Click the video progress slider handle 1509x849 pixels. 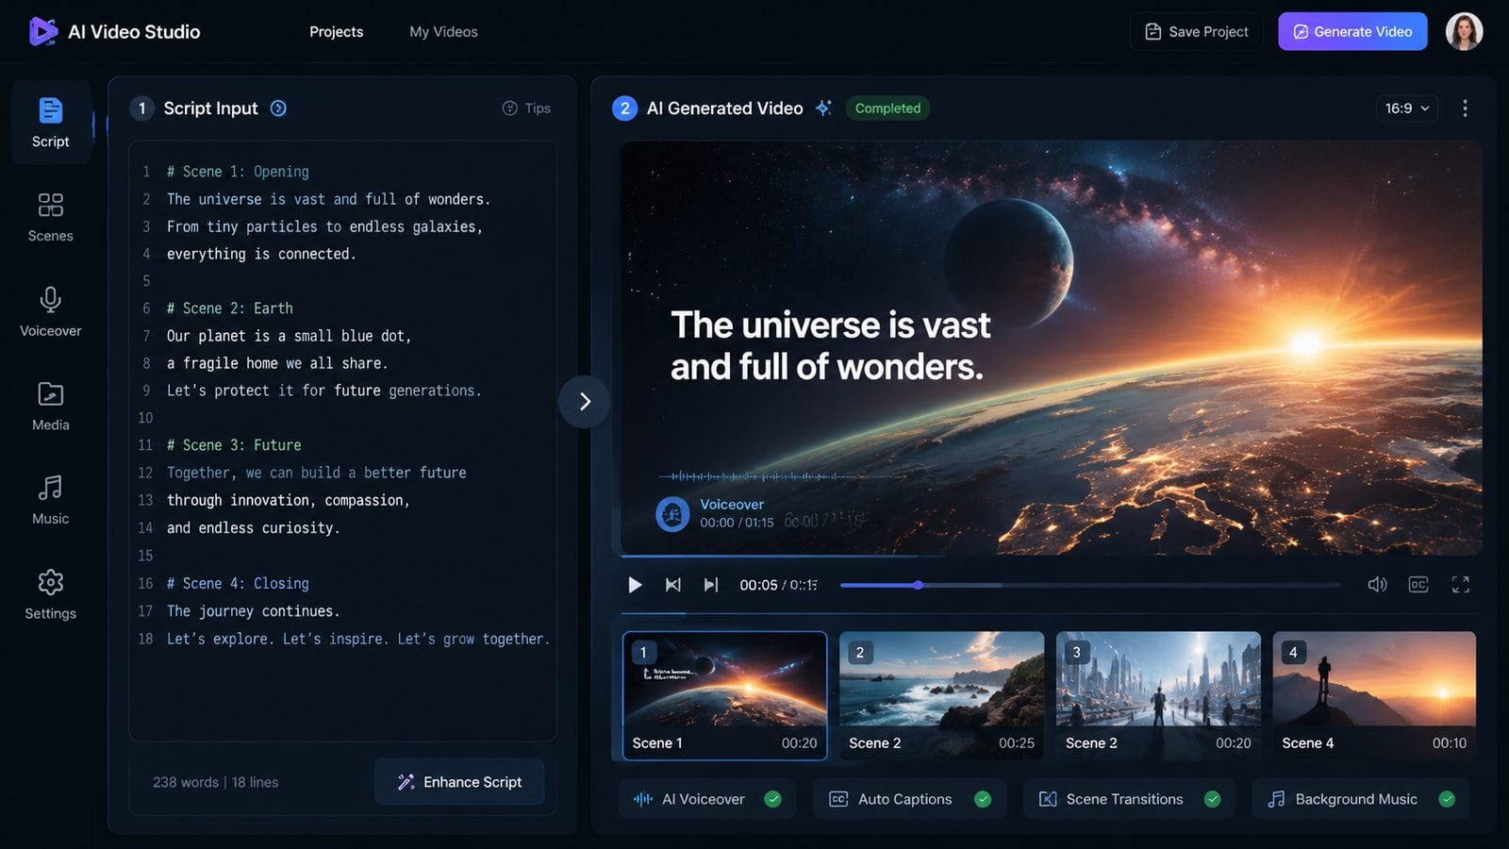[918, 585]
